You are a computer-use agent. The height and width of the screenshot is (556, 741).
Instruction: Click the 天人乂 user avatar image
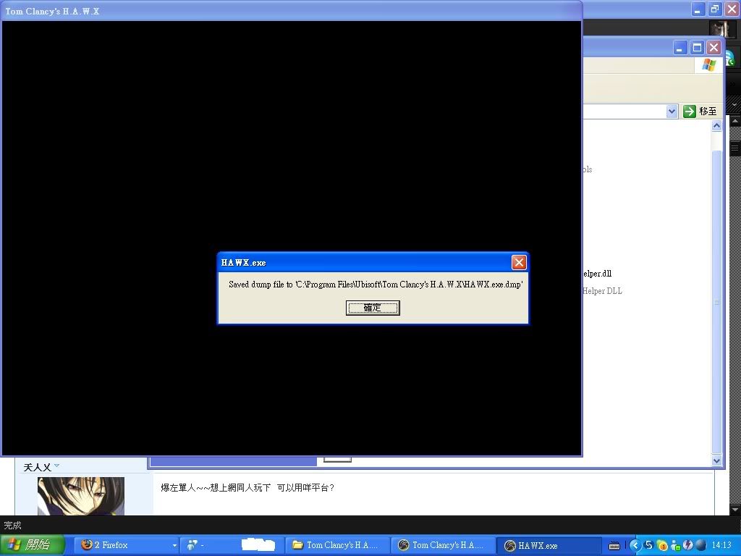tap(80, 496)
